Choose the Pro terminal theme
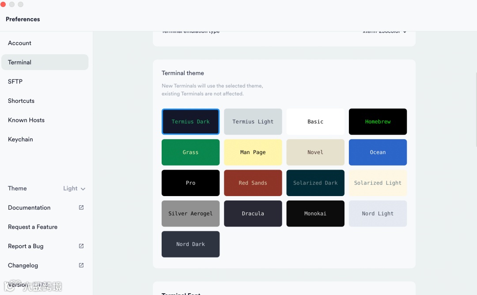This screenshot has width=477, height=295. pos(190,183)
